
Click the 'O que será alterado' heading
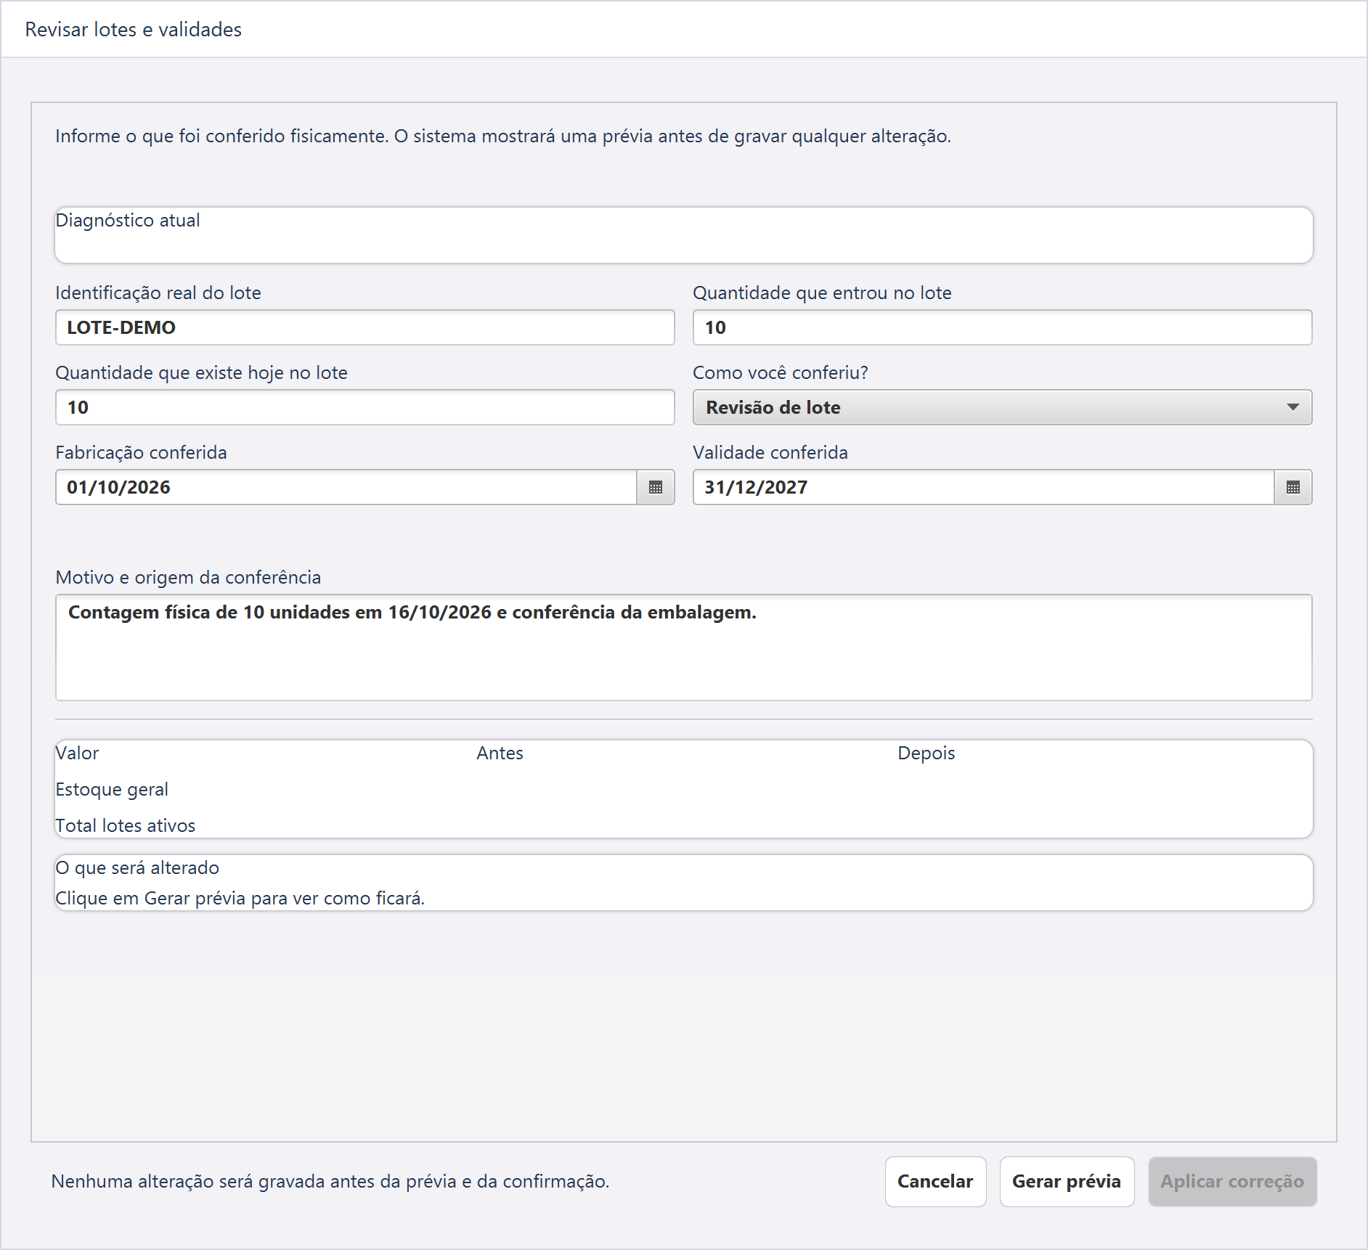click(x=137, y=867)
